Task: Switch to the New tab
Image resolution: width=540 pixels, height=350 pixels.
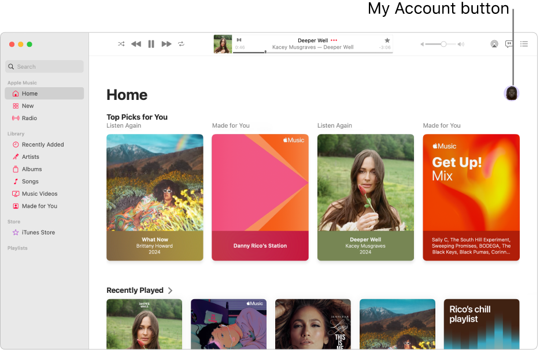Action: click(27, 106)
